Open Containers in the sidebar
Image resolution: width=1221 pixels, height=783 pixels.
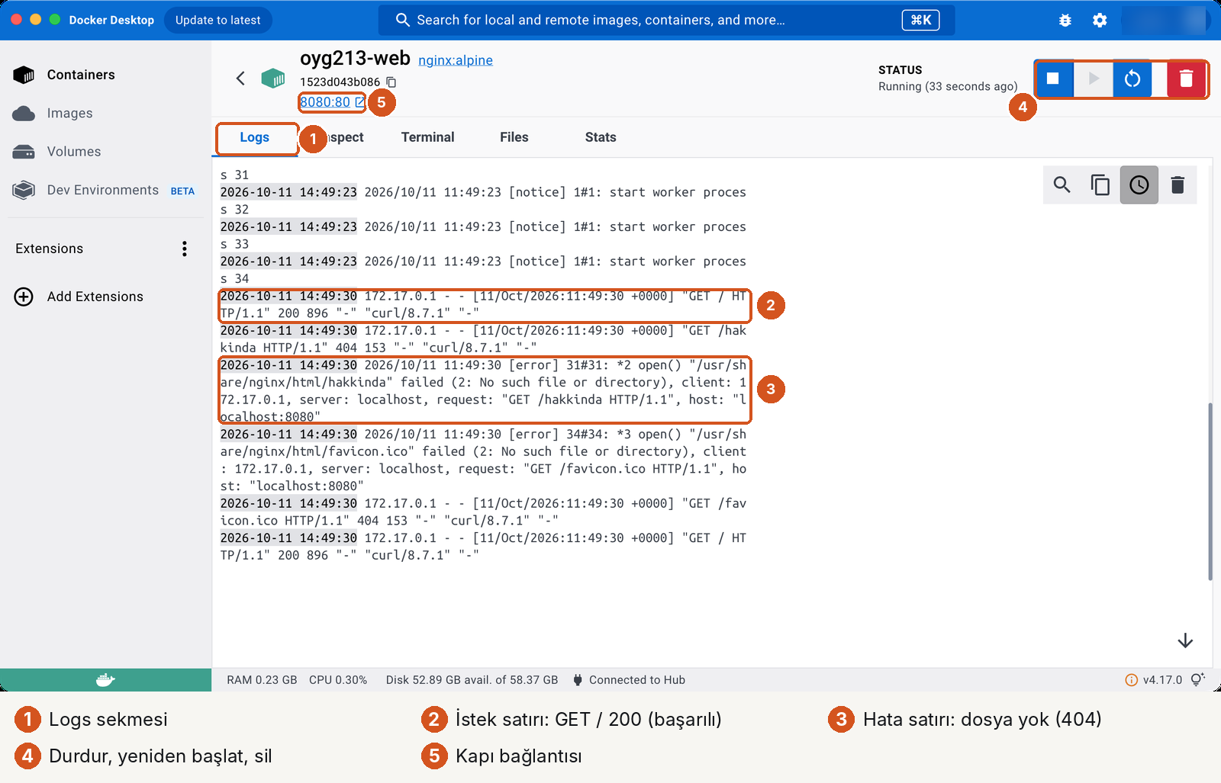pos(105,75)
